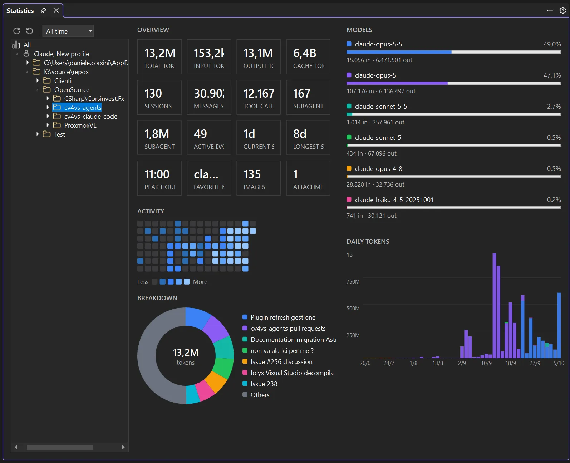
Task: Click the 135 images card
Action: (259, 178)
